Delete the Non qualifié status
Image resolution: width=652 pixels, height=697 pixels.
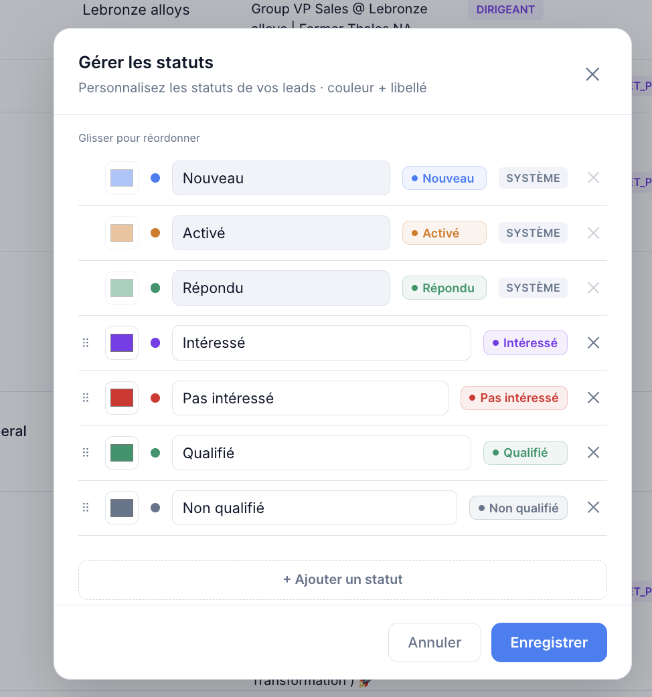click(593, 508)
